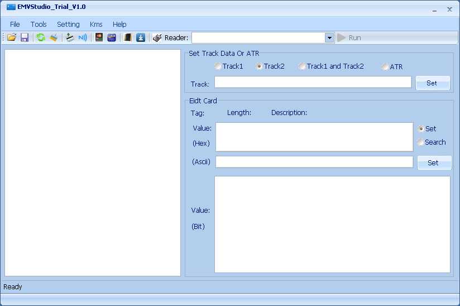Viewport: 460px width, 306px height.
Task: Click the open folder toolbar icon
Action: [x=11, y=37]
